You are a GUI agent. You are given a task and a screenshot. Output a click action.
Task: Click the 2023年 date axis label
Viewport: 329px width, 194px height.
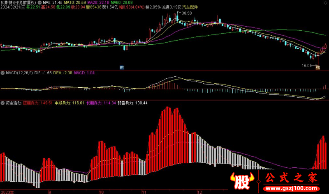pos(8,192)
